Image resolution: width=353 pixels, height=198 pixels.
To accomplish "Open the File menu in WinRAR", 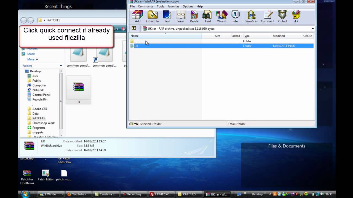I will click(132, 6).
